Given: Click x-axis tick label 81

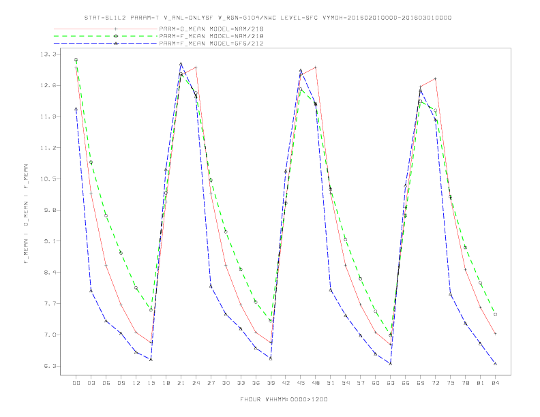Looking at the screenshot, I should (x=481, y=383).
